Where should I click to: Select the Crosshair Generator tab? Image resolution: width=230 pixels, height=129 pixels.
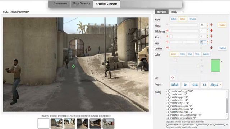point(106,4)
